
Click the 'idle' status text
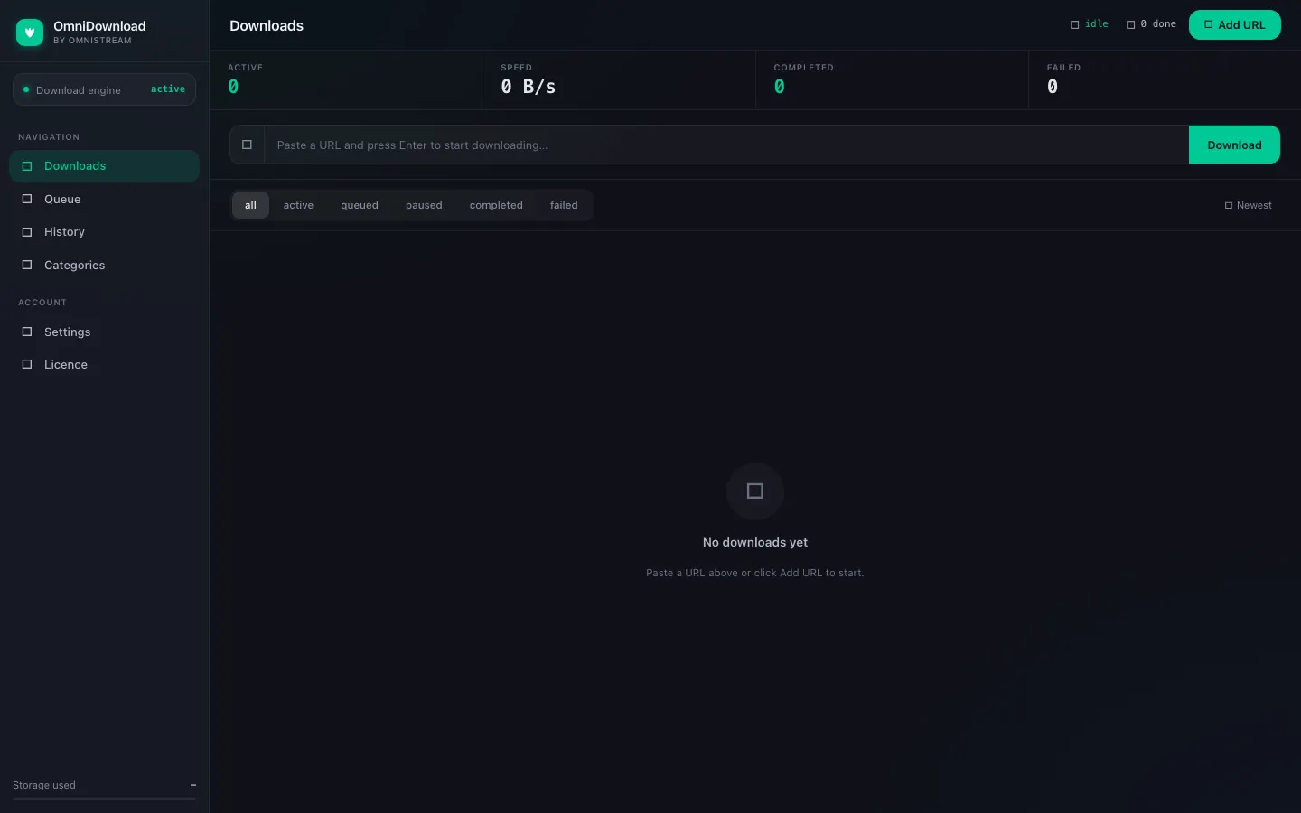(1097, 24)
